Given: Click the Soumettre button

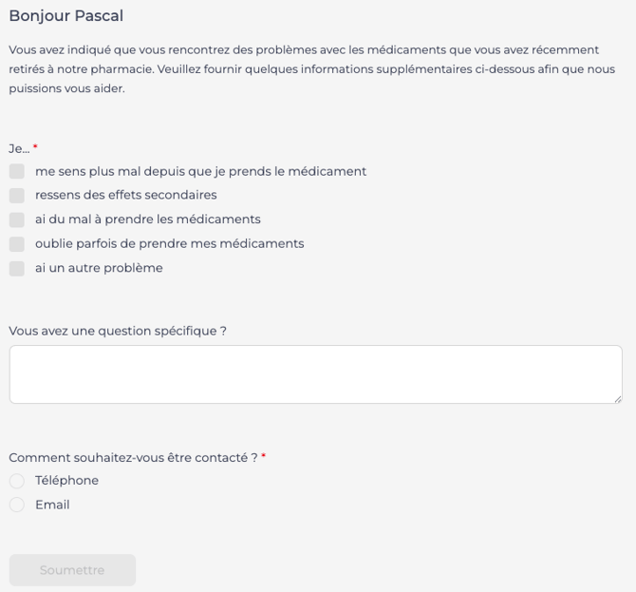Looking at the screenshot, I should tap(72, 570).
